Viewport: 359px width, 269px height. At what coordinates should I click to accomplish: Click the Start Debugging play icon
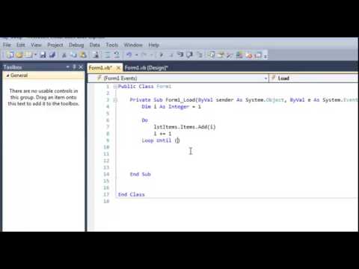point(162,55)
